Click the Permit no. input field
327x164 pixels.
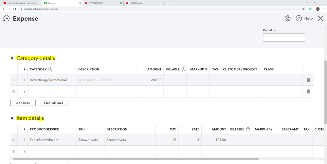click(284, 38)
